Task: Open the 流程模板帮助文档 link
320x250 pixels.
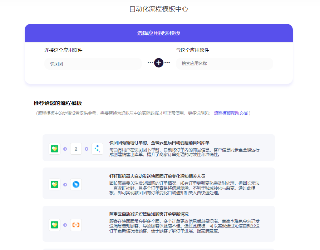Action: tap(231, 113)
